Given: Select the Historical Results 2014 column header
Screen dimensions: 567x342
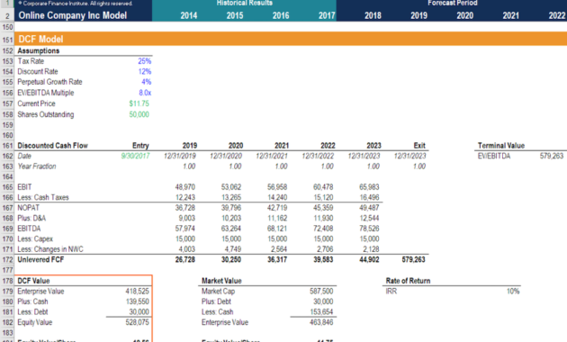Looking at the screenshot, I should click(189, 15).
